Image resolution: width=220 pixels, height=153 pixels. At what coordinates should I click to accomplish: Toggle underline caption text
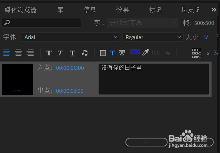pyautogui.click(x=73, y=53)
